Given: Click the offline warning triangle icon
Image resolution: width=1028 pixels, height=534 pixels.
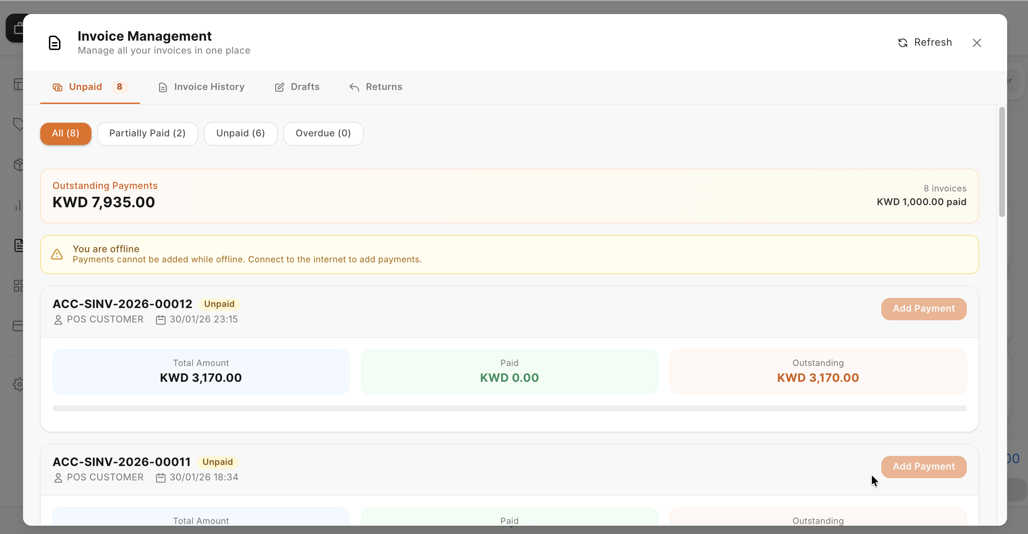Looking at the screenshot, I should tap(57, 254).
